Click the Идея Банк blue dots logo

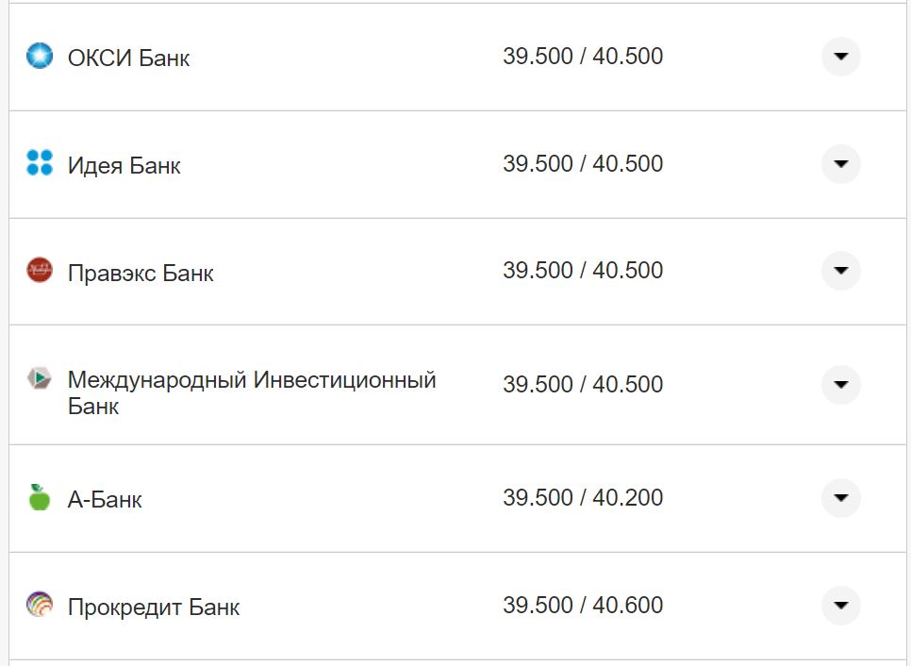pyautogui.click(x=39, y=163)
